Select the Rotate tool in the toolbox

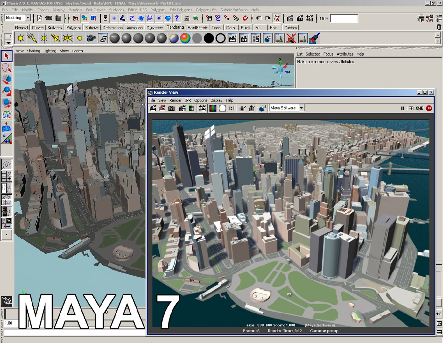click(x=7, y=91)
